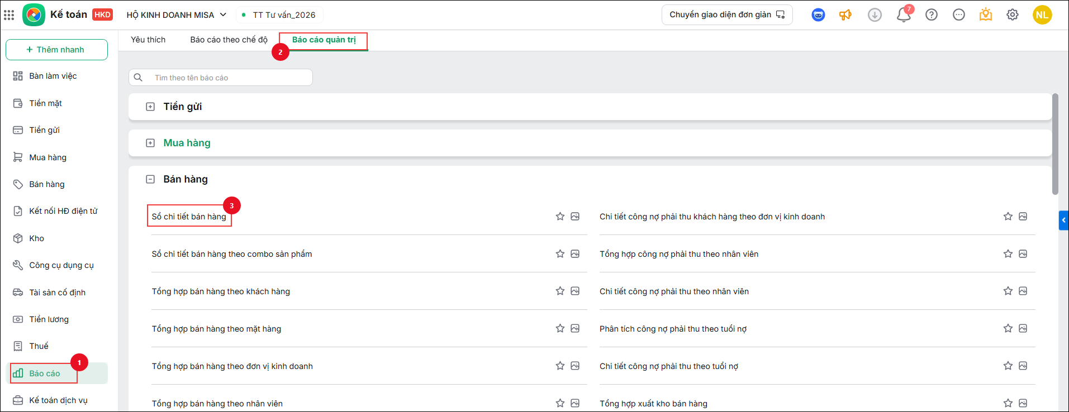Star Tổng hợp công nợ phải thu theo nhân viên
1069x412 pixels.
tap(1008, 253)
